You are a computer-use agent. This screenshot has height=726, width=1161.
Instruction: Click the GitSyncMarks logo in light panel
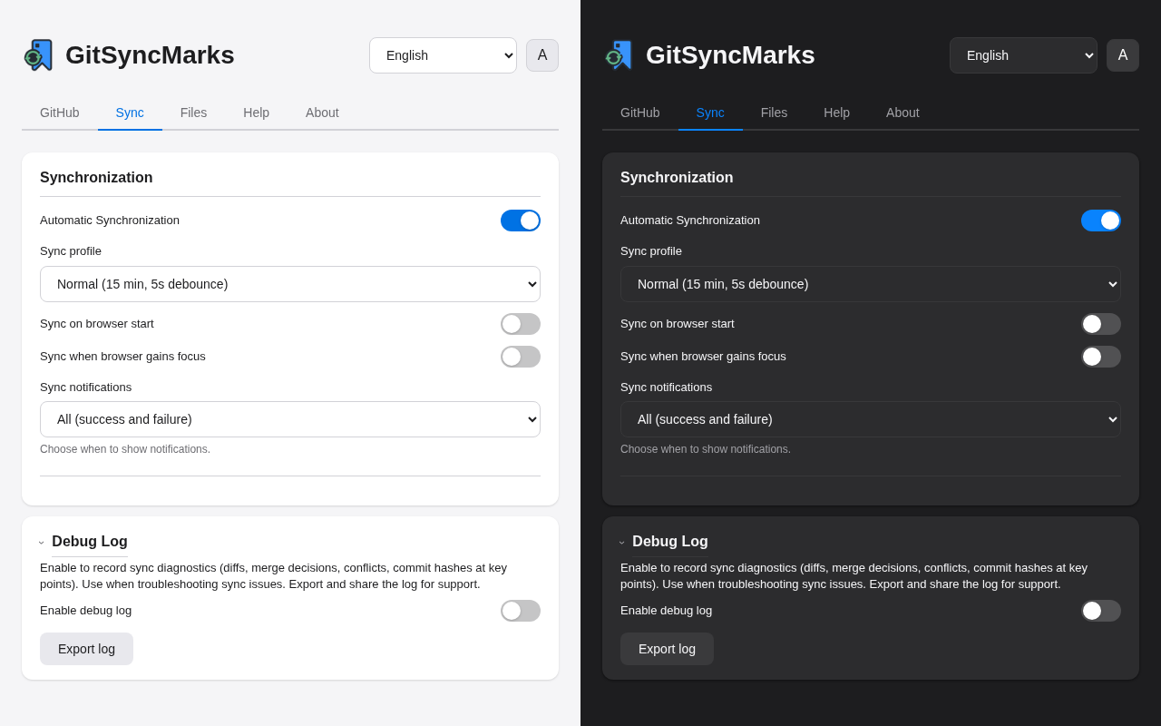[x=38, y=55]
